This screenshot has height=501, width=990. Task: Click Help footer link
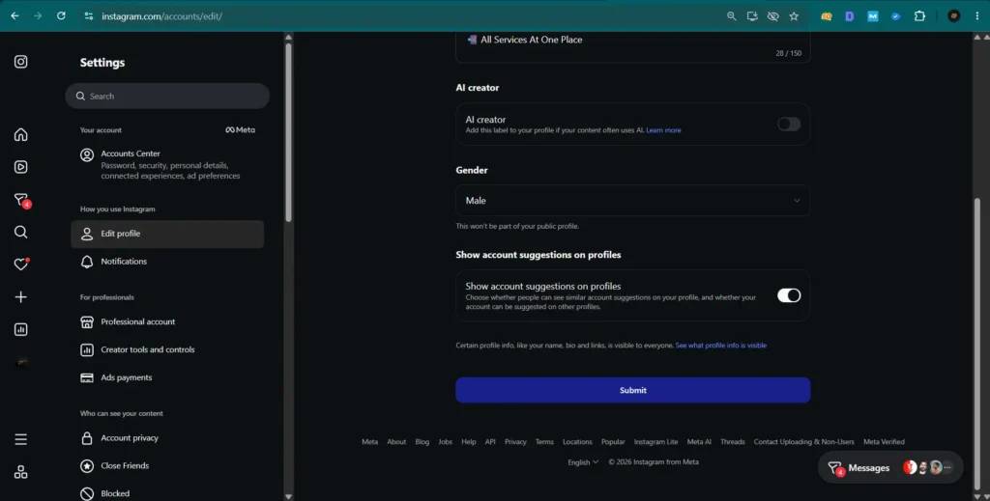(x=469, y=442)
